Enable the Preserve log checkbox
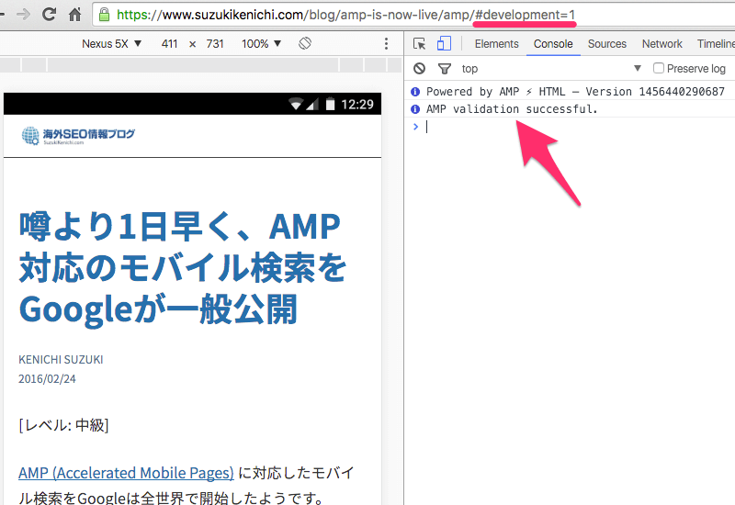Screen dimensions: 735x505 pyautogui.click(x=659, y=68)
